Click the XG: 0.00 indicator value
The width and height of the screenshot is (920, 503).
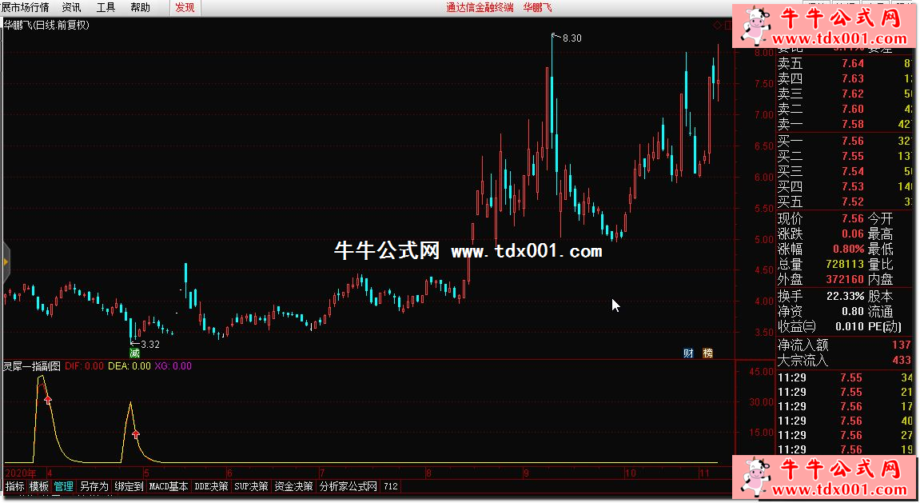coord(173,365)
